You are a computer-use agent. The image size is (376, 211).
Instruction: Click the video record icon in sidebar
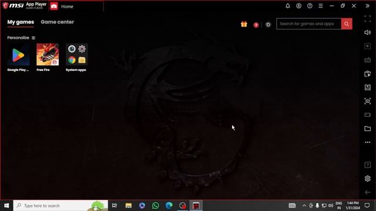[367, 115]
